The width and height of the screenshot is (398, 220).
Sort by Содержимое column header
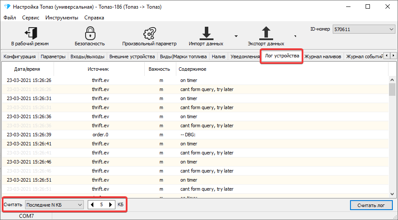click(x=282, y=69)
